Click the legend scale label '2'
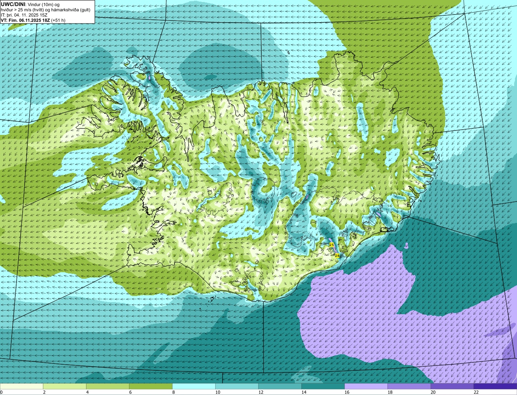Image resolution: width=517 pixels, height=395 pixels. point(44,392)
